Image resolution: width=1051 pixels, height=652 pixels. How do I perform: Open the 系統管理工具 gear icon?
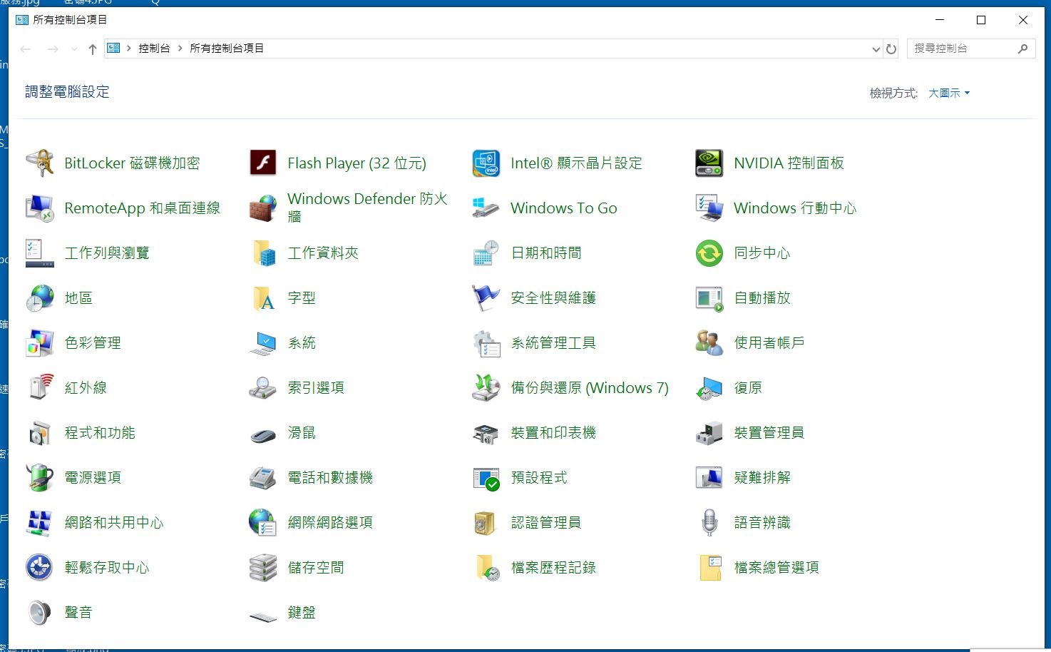pos(486,342)
